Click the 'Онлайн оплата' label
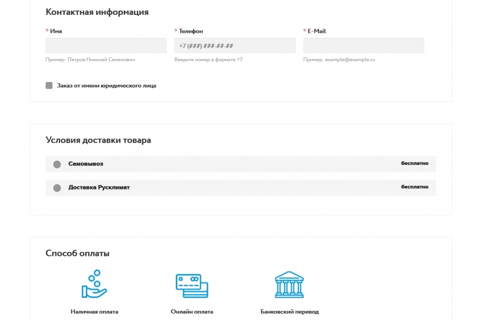481x320 pixels. [x=192, y=311]
